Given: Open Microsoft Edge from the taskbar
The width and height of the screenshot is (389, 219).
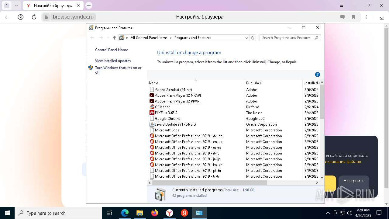Looking at the screenshot, I should pos(125,213).
